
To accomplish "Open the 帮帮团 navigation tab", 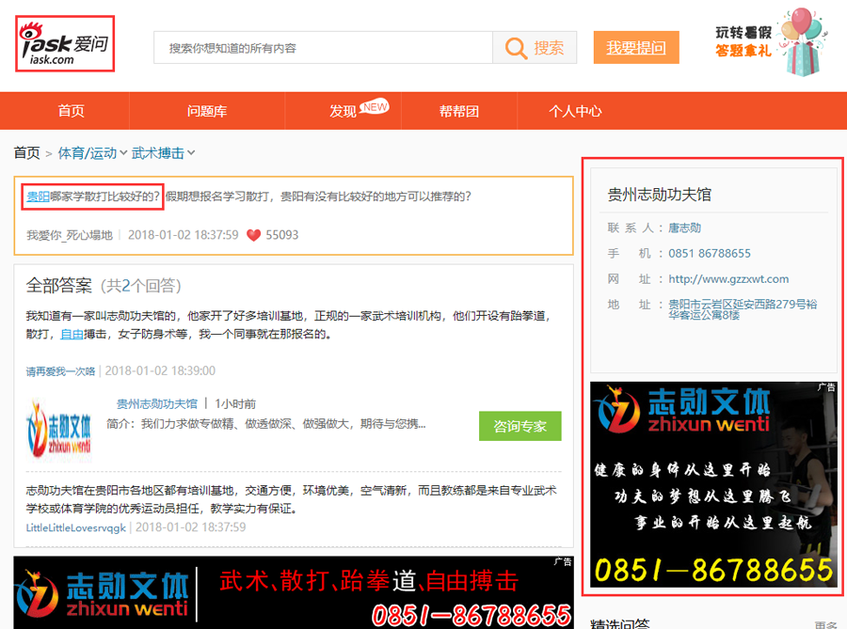I will [459, 111].
